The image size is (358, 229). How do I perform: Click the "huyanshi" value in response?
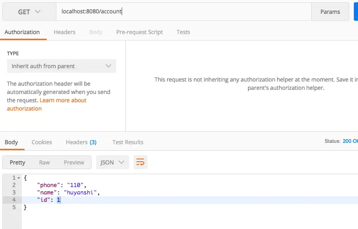point(80,193)
